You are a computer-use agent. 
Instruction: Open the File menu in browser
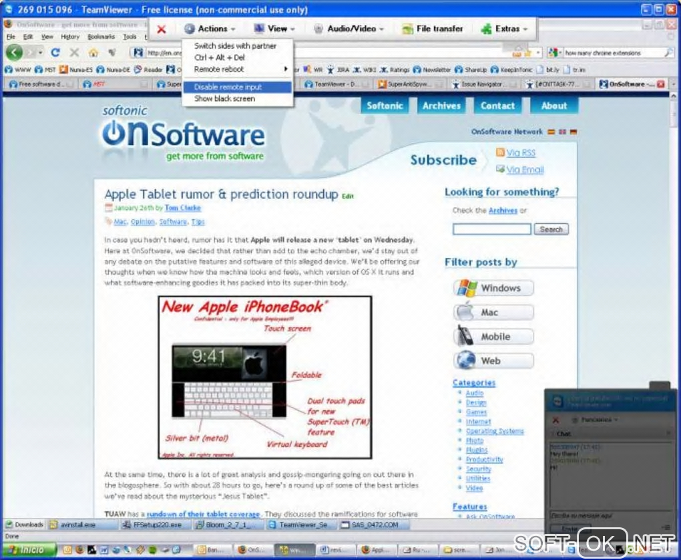[x=11, y=37]
